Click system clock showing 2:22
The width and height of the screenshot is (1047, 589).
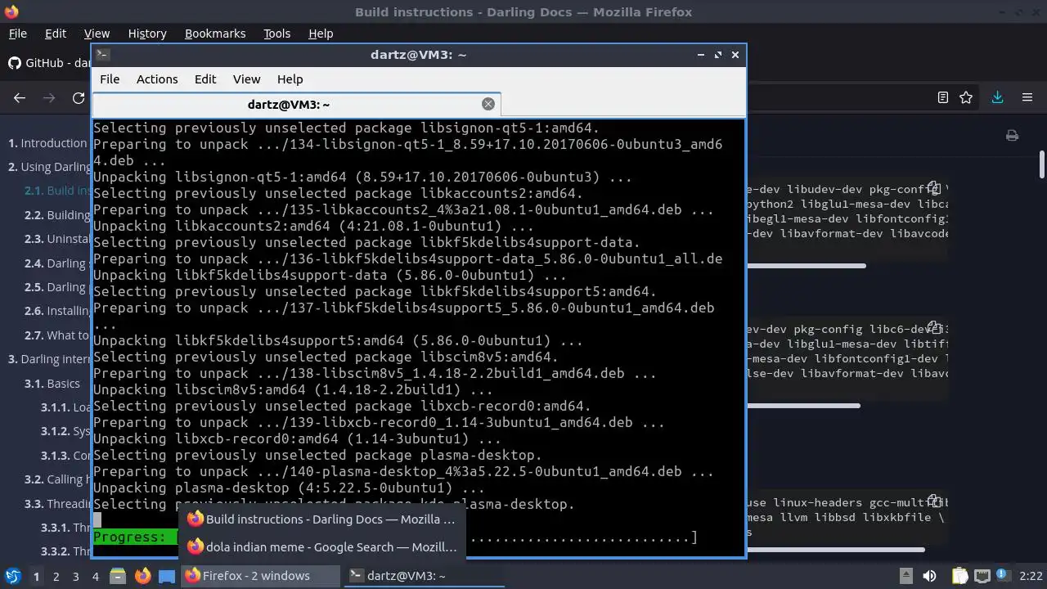pyautogui.click(x=1031, y=576)
